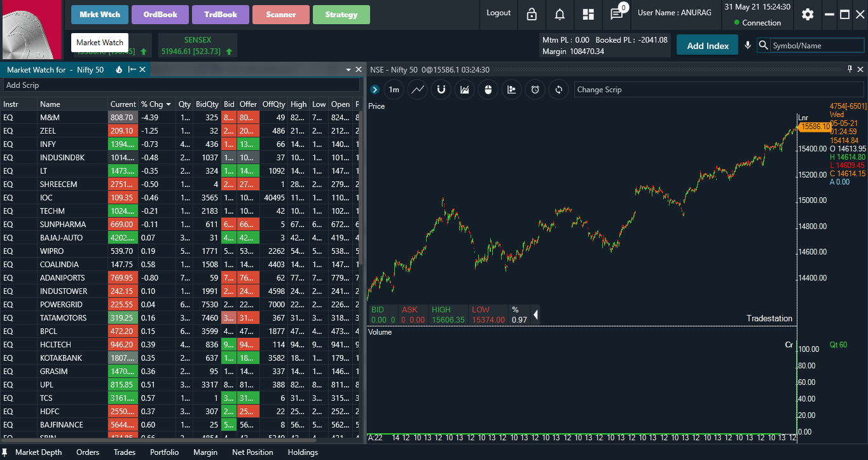This screenshot has width=868, height=460.
Task: Open the Market Depth bottom tab
Action: point(39,452)
